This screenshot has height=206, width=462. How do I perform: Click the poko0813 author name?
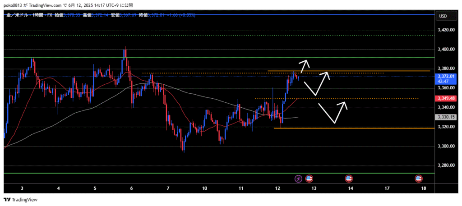[x=14, y=5]
